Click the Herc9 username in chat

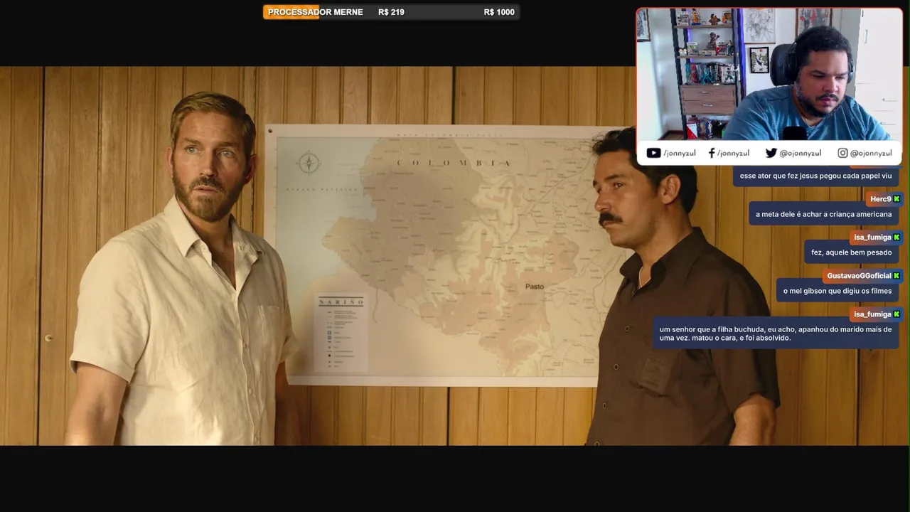pos(880,199)
